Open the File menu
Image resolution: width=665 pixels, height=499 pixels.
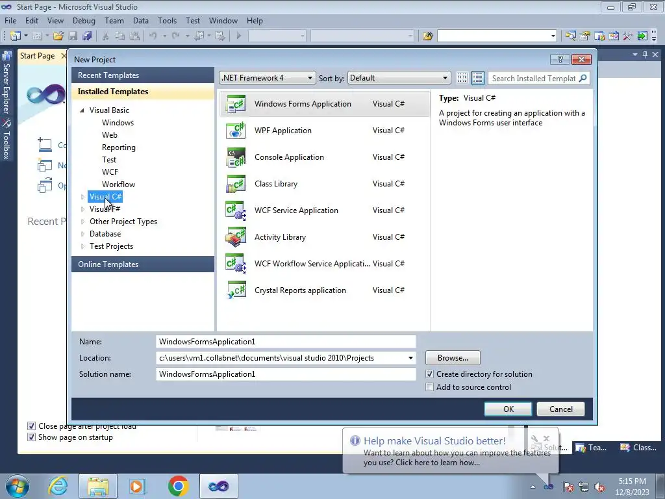10,20
